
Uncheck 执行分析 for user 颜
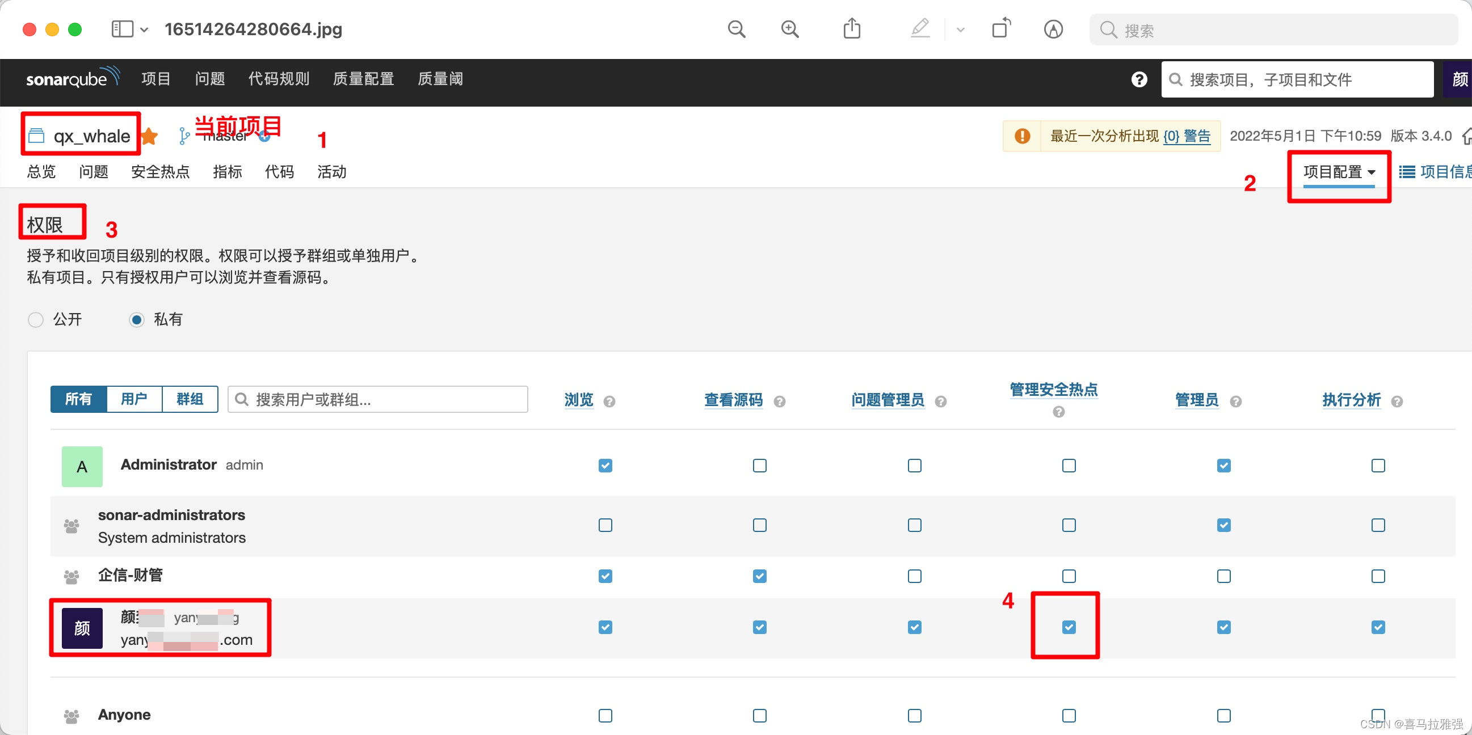pos(1378,627)
